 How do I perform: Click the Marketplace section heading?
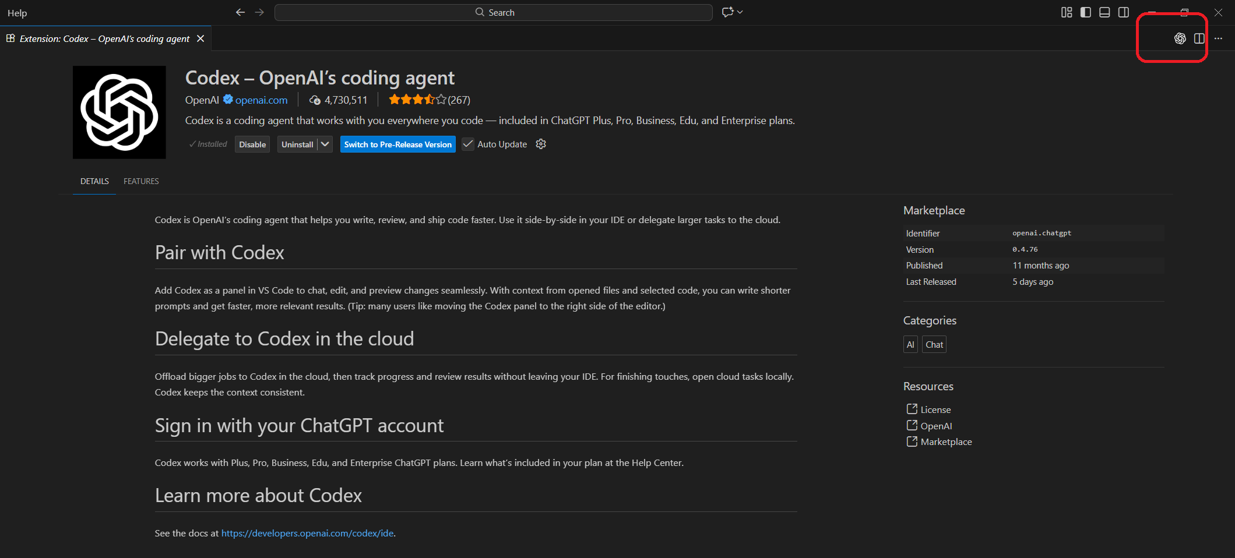tap(934, 210)
